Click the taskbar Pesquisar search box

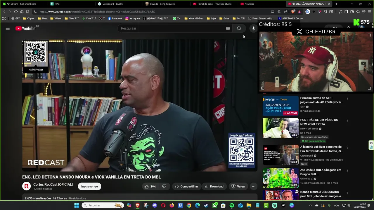[x=102, y=205]
